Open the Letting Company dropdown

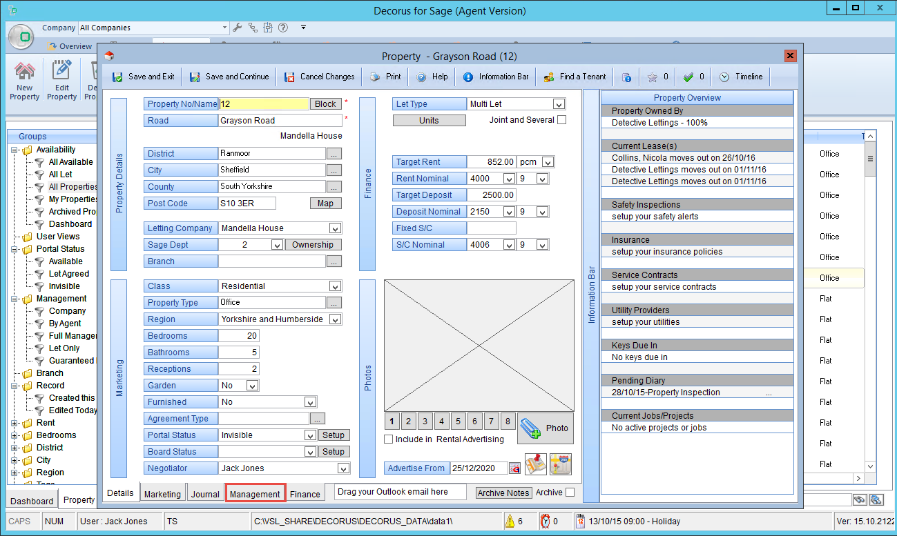(x=336, y=228)
